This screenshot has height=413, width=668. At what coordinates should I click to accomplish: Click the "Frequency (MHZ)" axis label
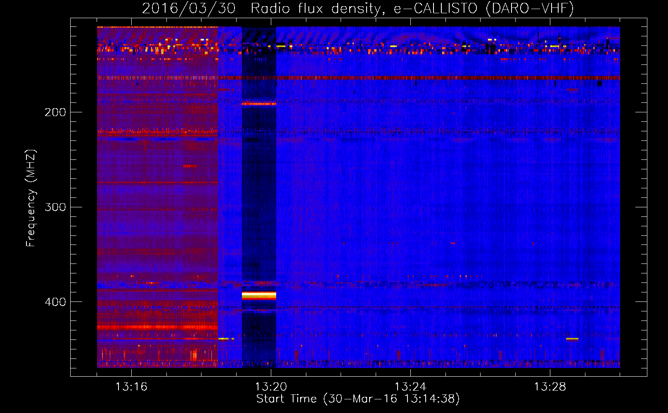(31, 198)
